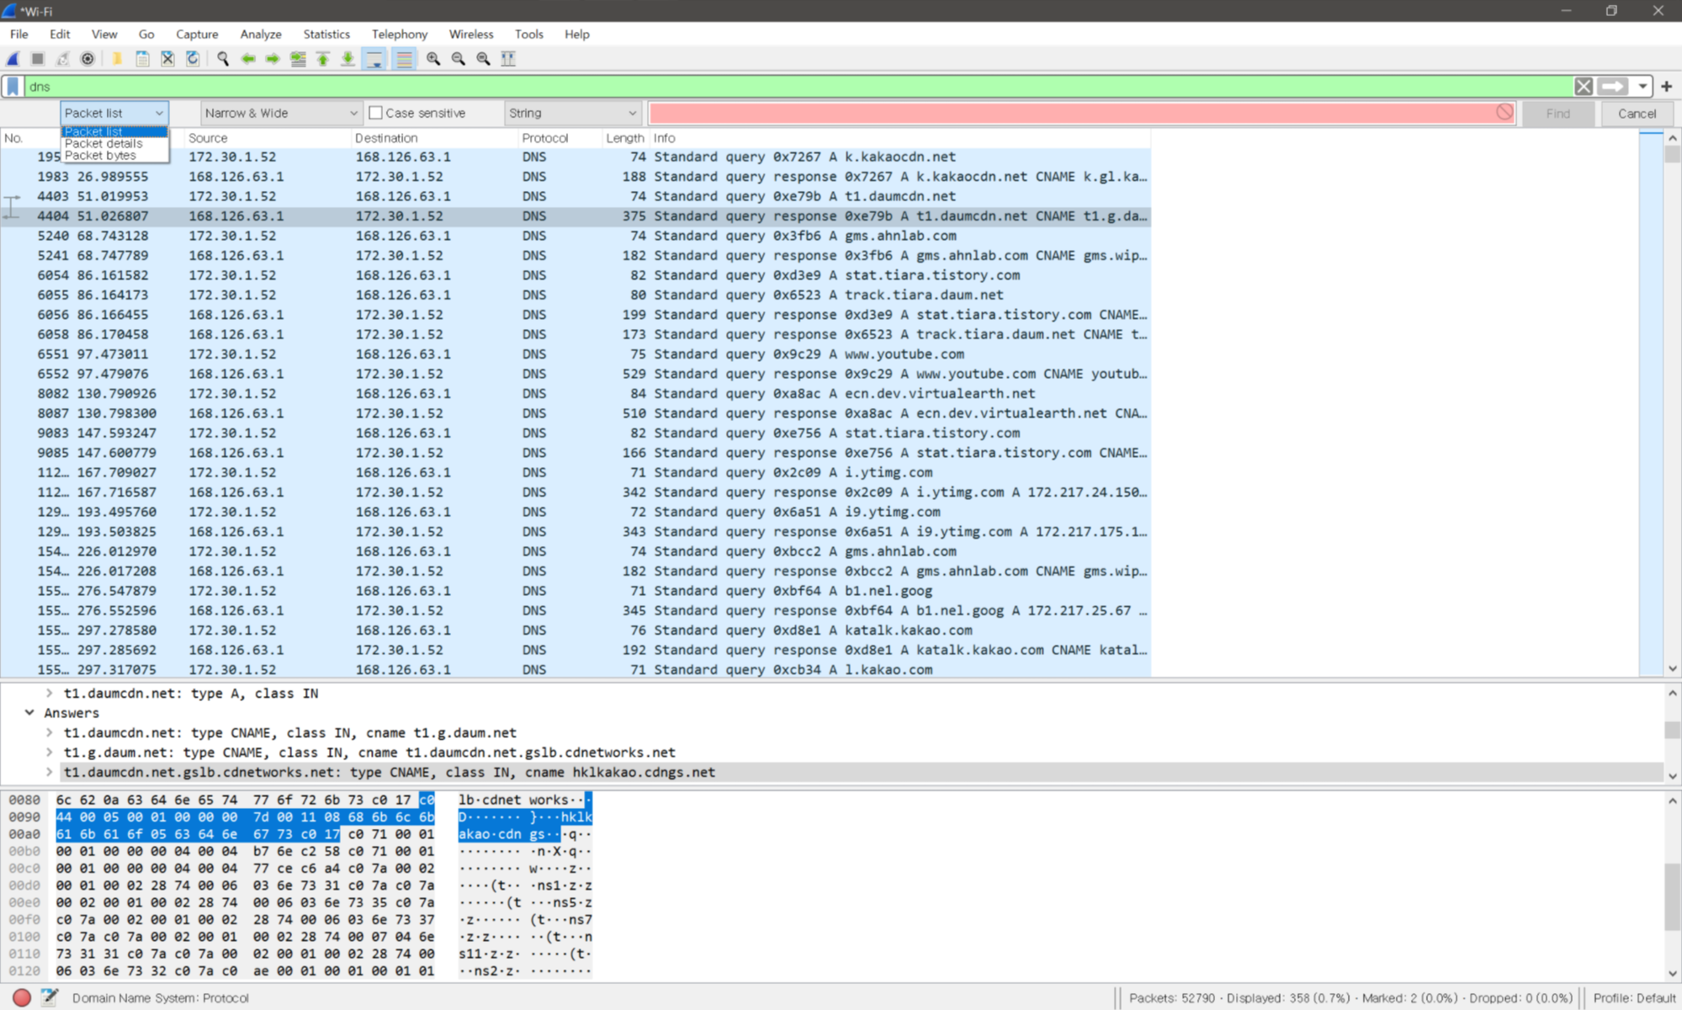This screenshot has height=1010, width=1682.
Task: Sort by Source column header
Action: (x=267, y=138)
